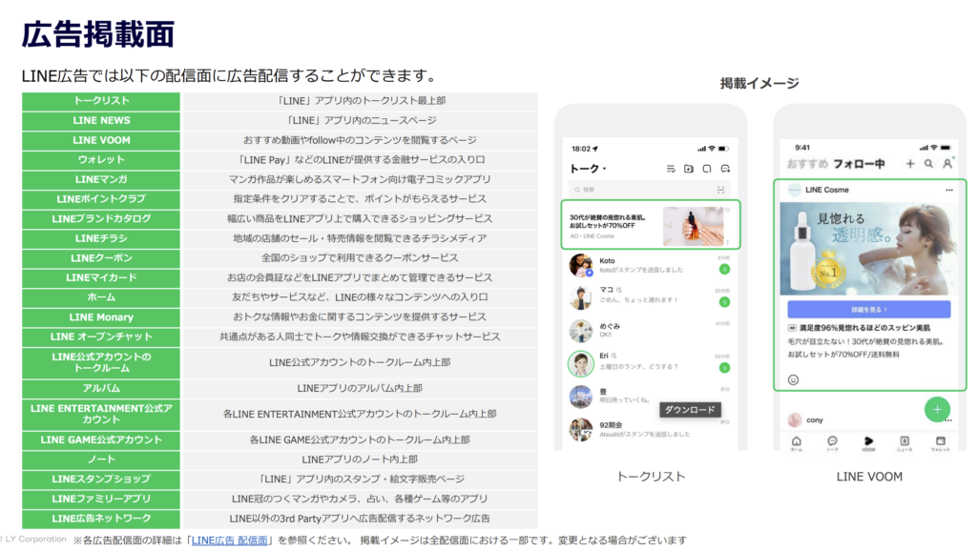Viewport: 977px width, 551px height.
Task: Select the LINEクーポン row label
Action: (x=101, y=257)
